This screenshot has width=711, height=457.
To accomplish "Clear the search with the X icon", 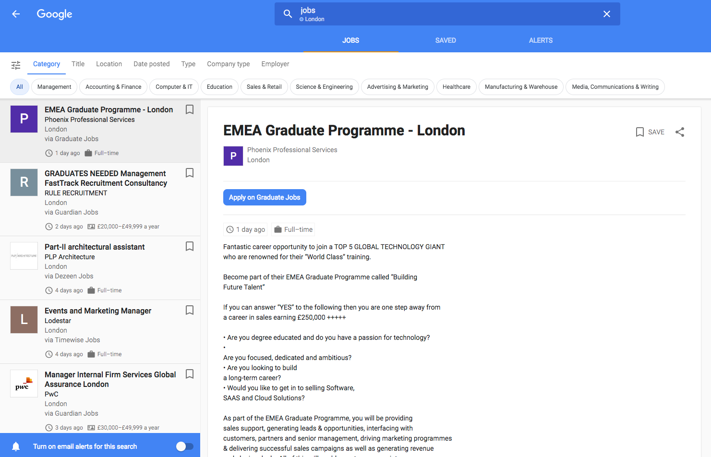I will (607, 14).
